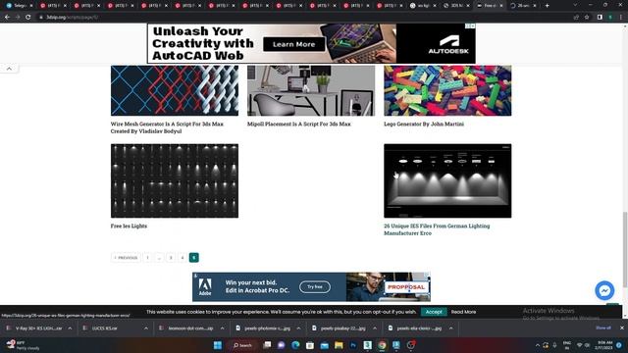Open File Explorer from taskbar
The height and width of the screenshot is (353, 628).
pyautogui.click(x=339, y=345)
